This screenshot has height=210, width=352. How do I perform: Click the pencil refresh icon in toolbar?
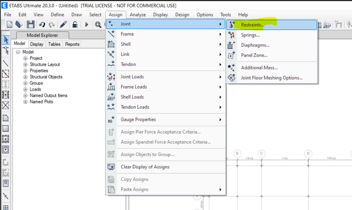pos(63,24)
